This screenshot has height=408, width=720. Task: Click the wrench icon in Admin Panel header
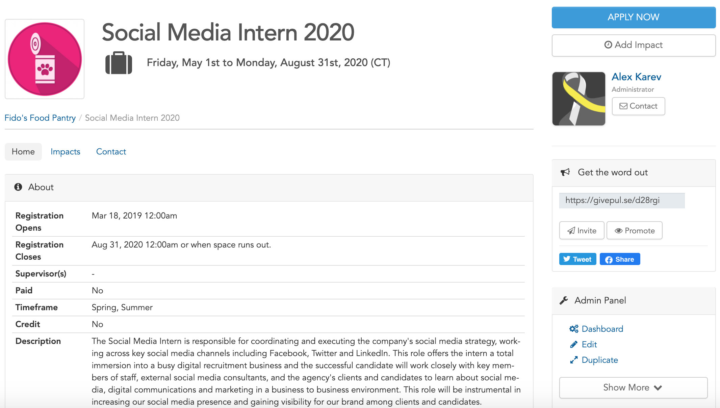coord(564,300)
